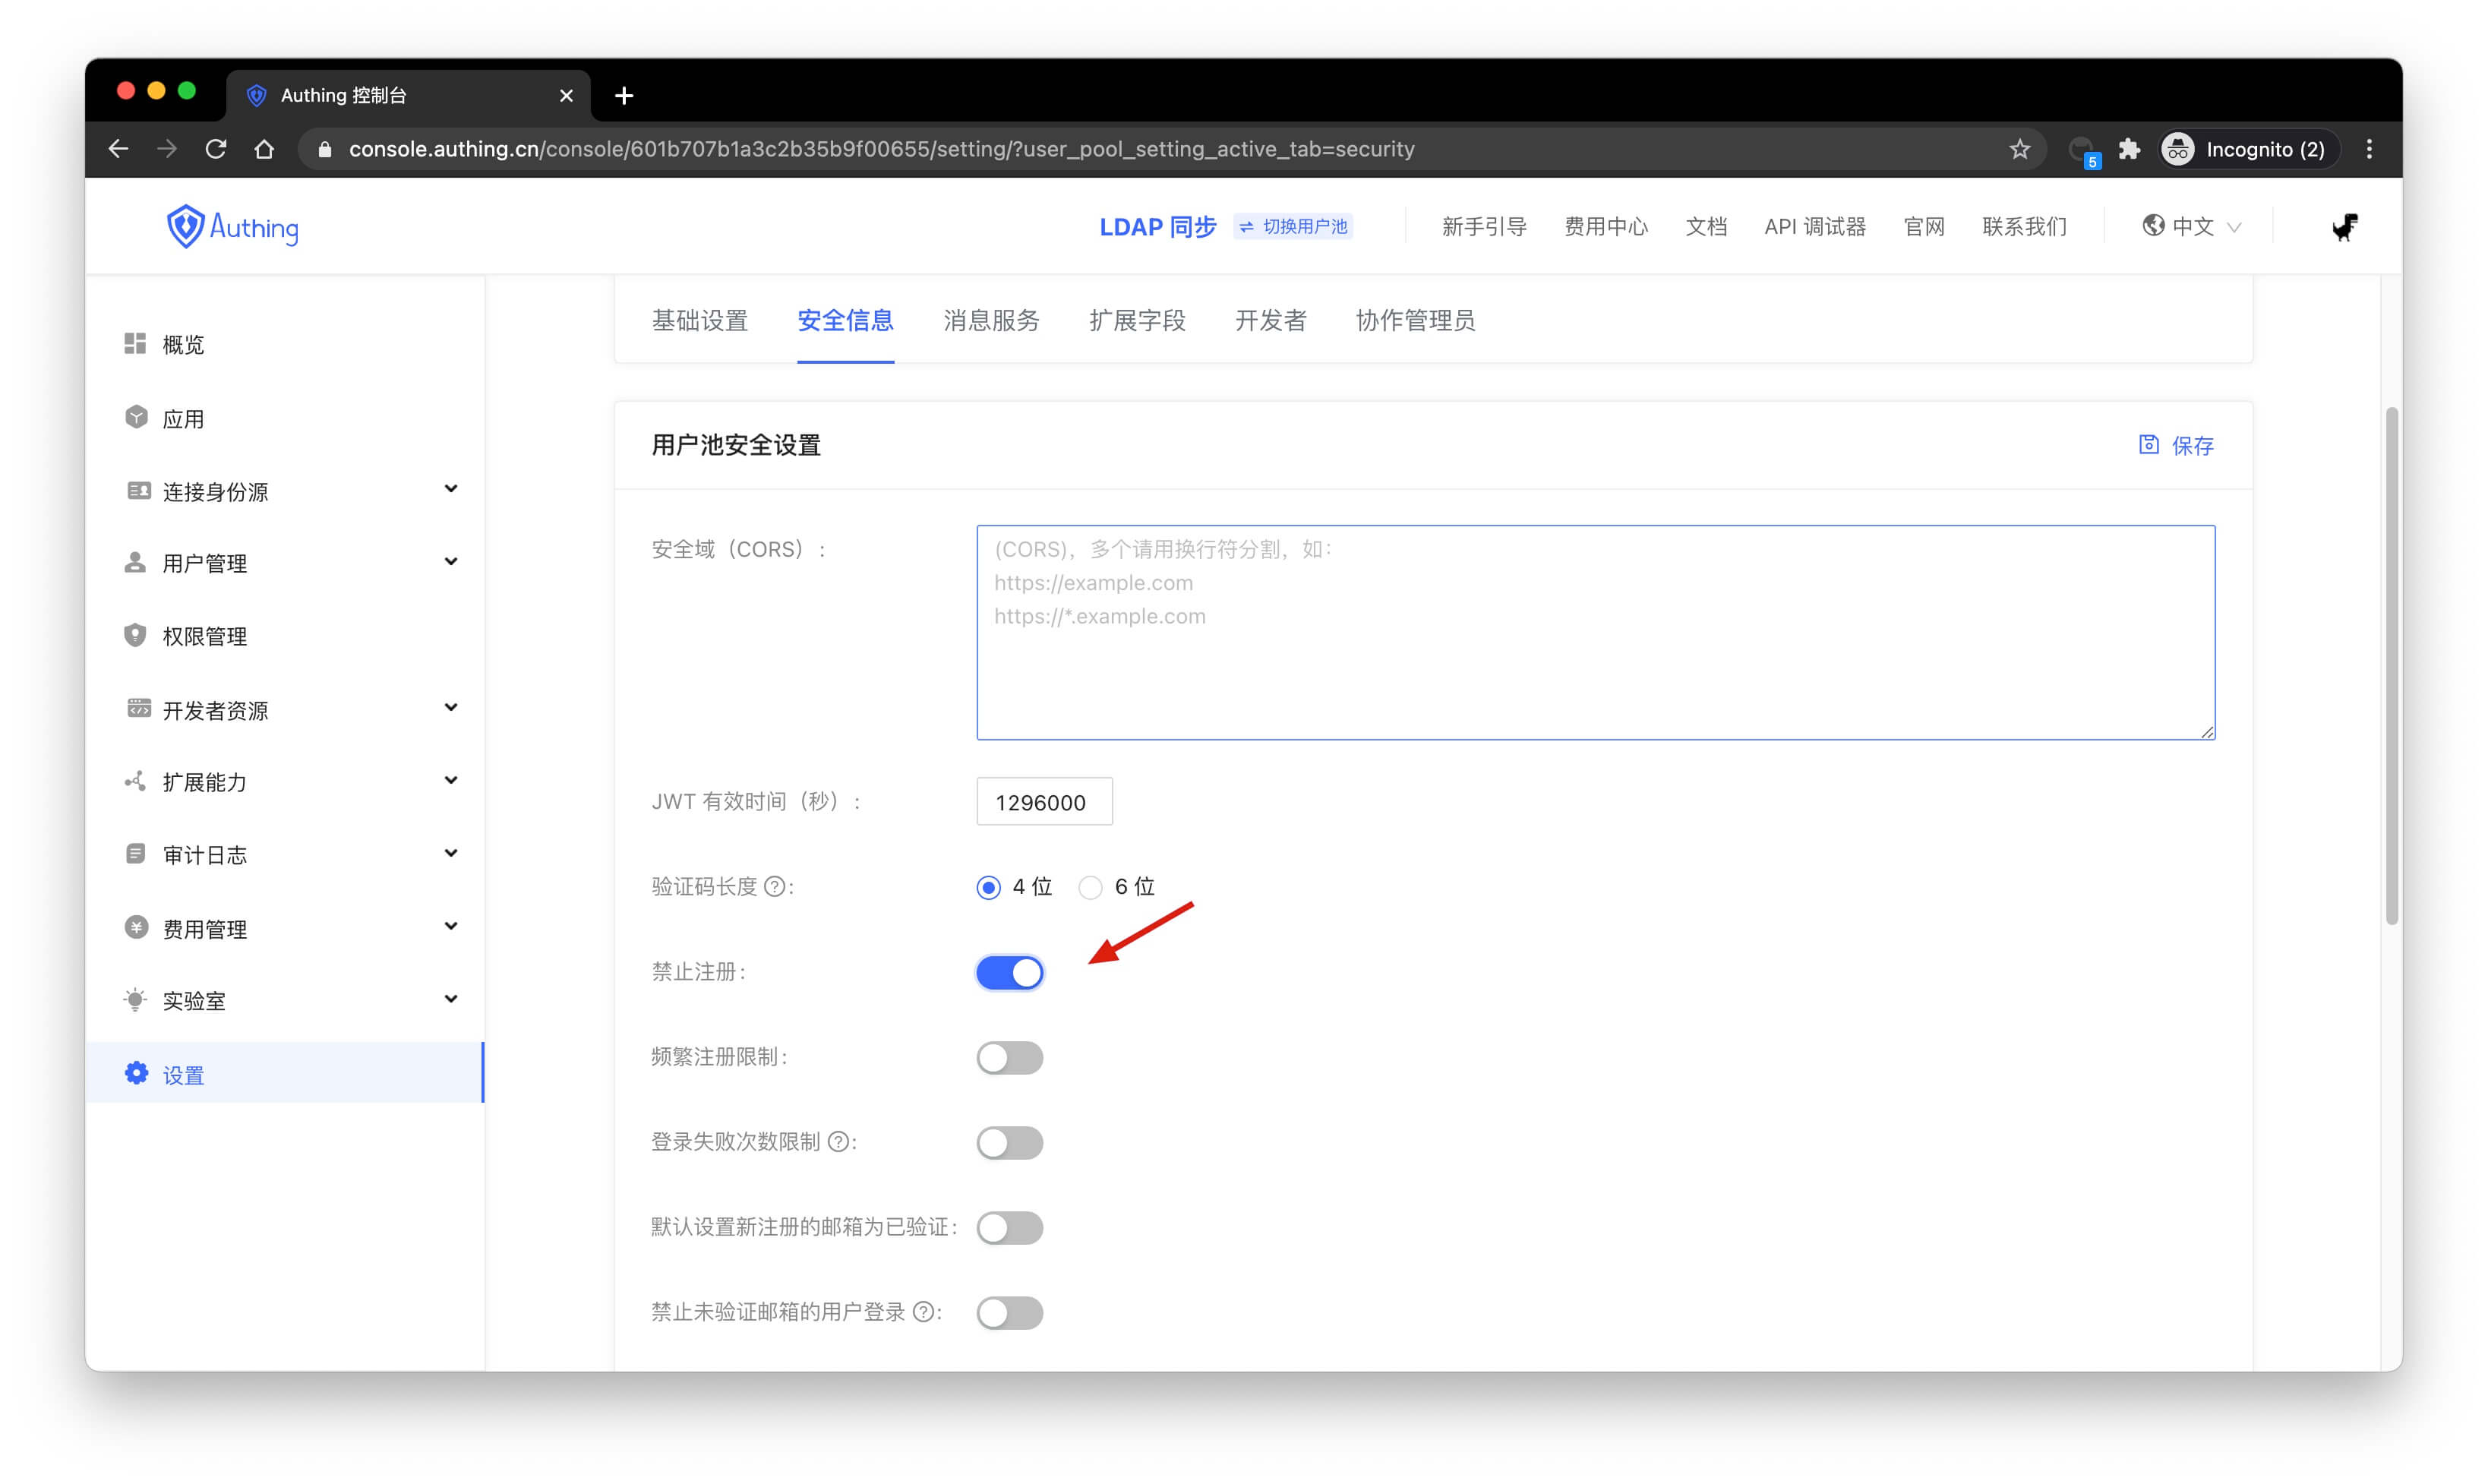Image resolution: width=2488 pixels, height=1484 pixels.
Task: Enable 登录失败次数限制 switch
Action: (1009, 1143)
